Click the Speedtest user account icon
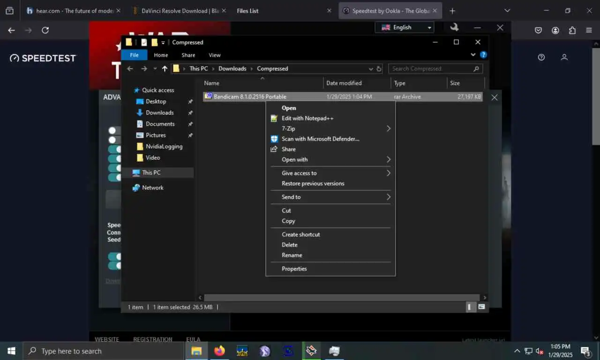The width and height of the screenshot is (600, 360). 564,57
